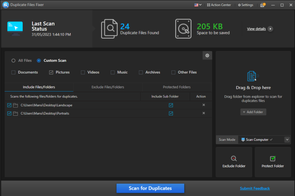Expand the Scan Mode dropdown arrow
The width and height of the screenshot is (295, 196).
coord(287,139)
